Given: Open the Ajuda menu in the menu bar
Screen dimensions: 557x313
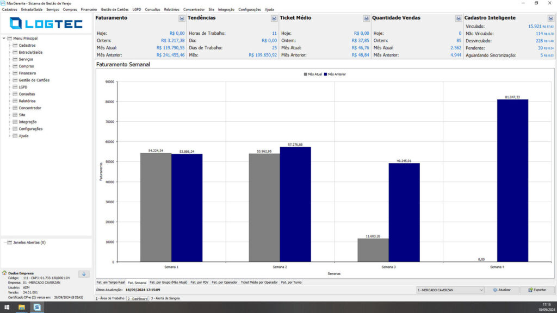Looking at the screenshot, I should pyautogui.click(x=269, y=10).
